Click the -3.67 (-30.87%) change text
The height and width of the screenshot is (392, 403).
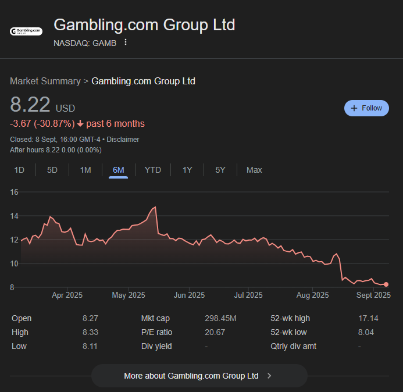[42, 124]
